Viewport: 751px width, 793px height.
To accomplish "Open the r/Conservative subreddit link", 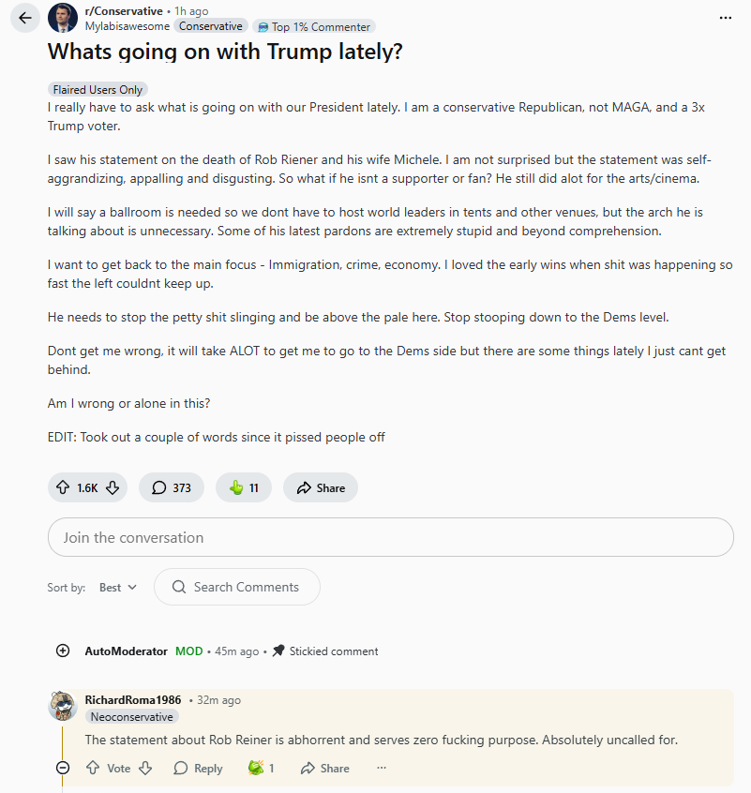I will pos(124,11).
